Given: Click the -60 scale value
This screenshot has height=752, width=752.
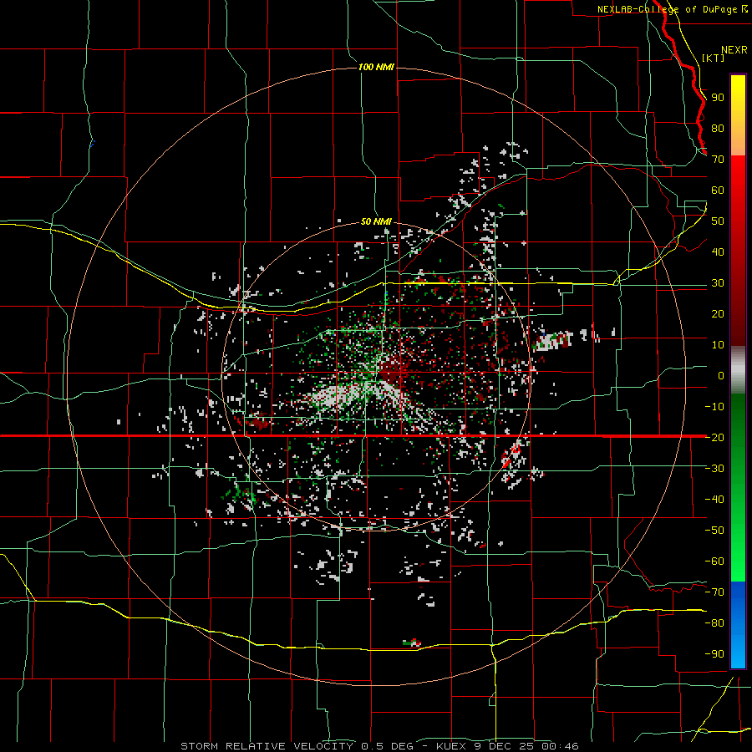Looking at the screenshot, I should point(714,561).
